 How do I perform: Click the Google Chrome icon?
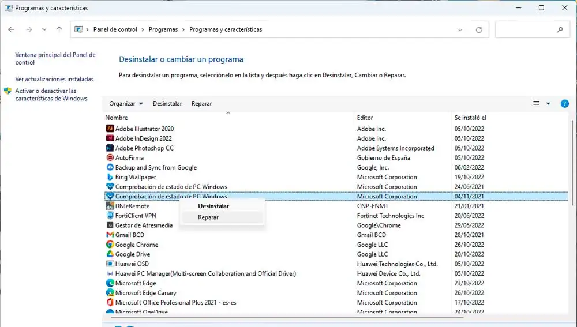pyautogui.click(x=110, y=244)
